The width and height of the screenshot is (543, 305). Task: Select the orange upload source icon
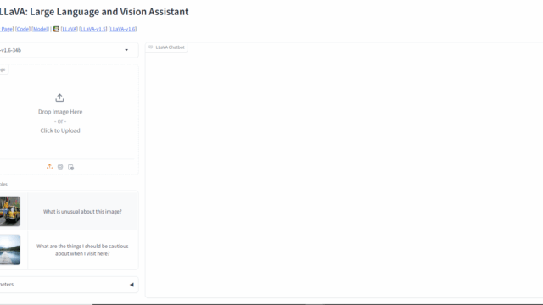[x=49, y=167]
